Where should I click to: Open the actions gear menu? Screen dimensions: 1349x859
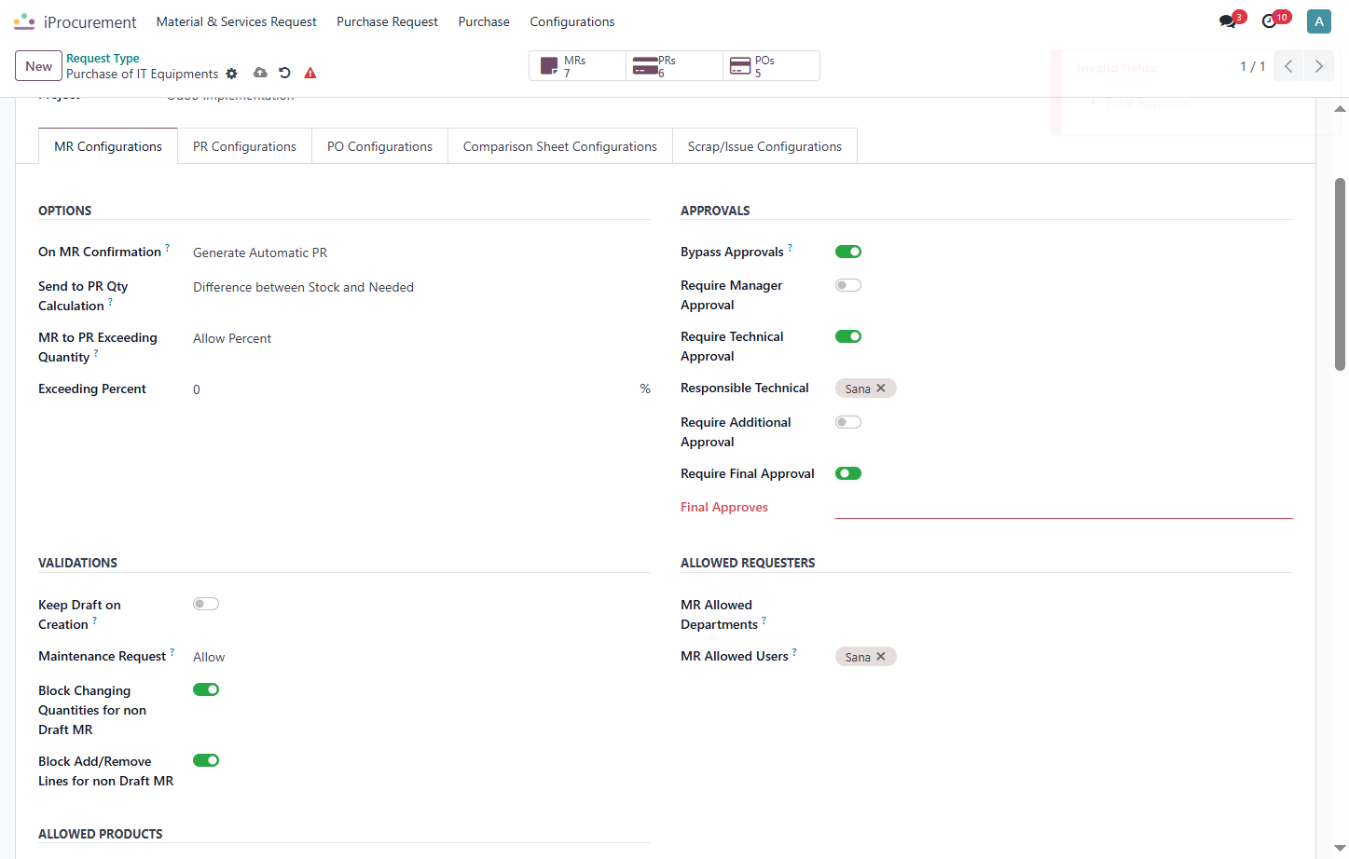pyautogui.click(x=232, y=74)
